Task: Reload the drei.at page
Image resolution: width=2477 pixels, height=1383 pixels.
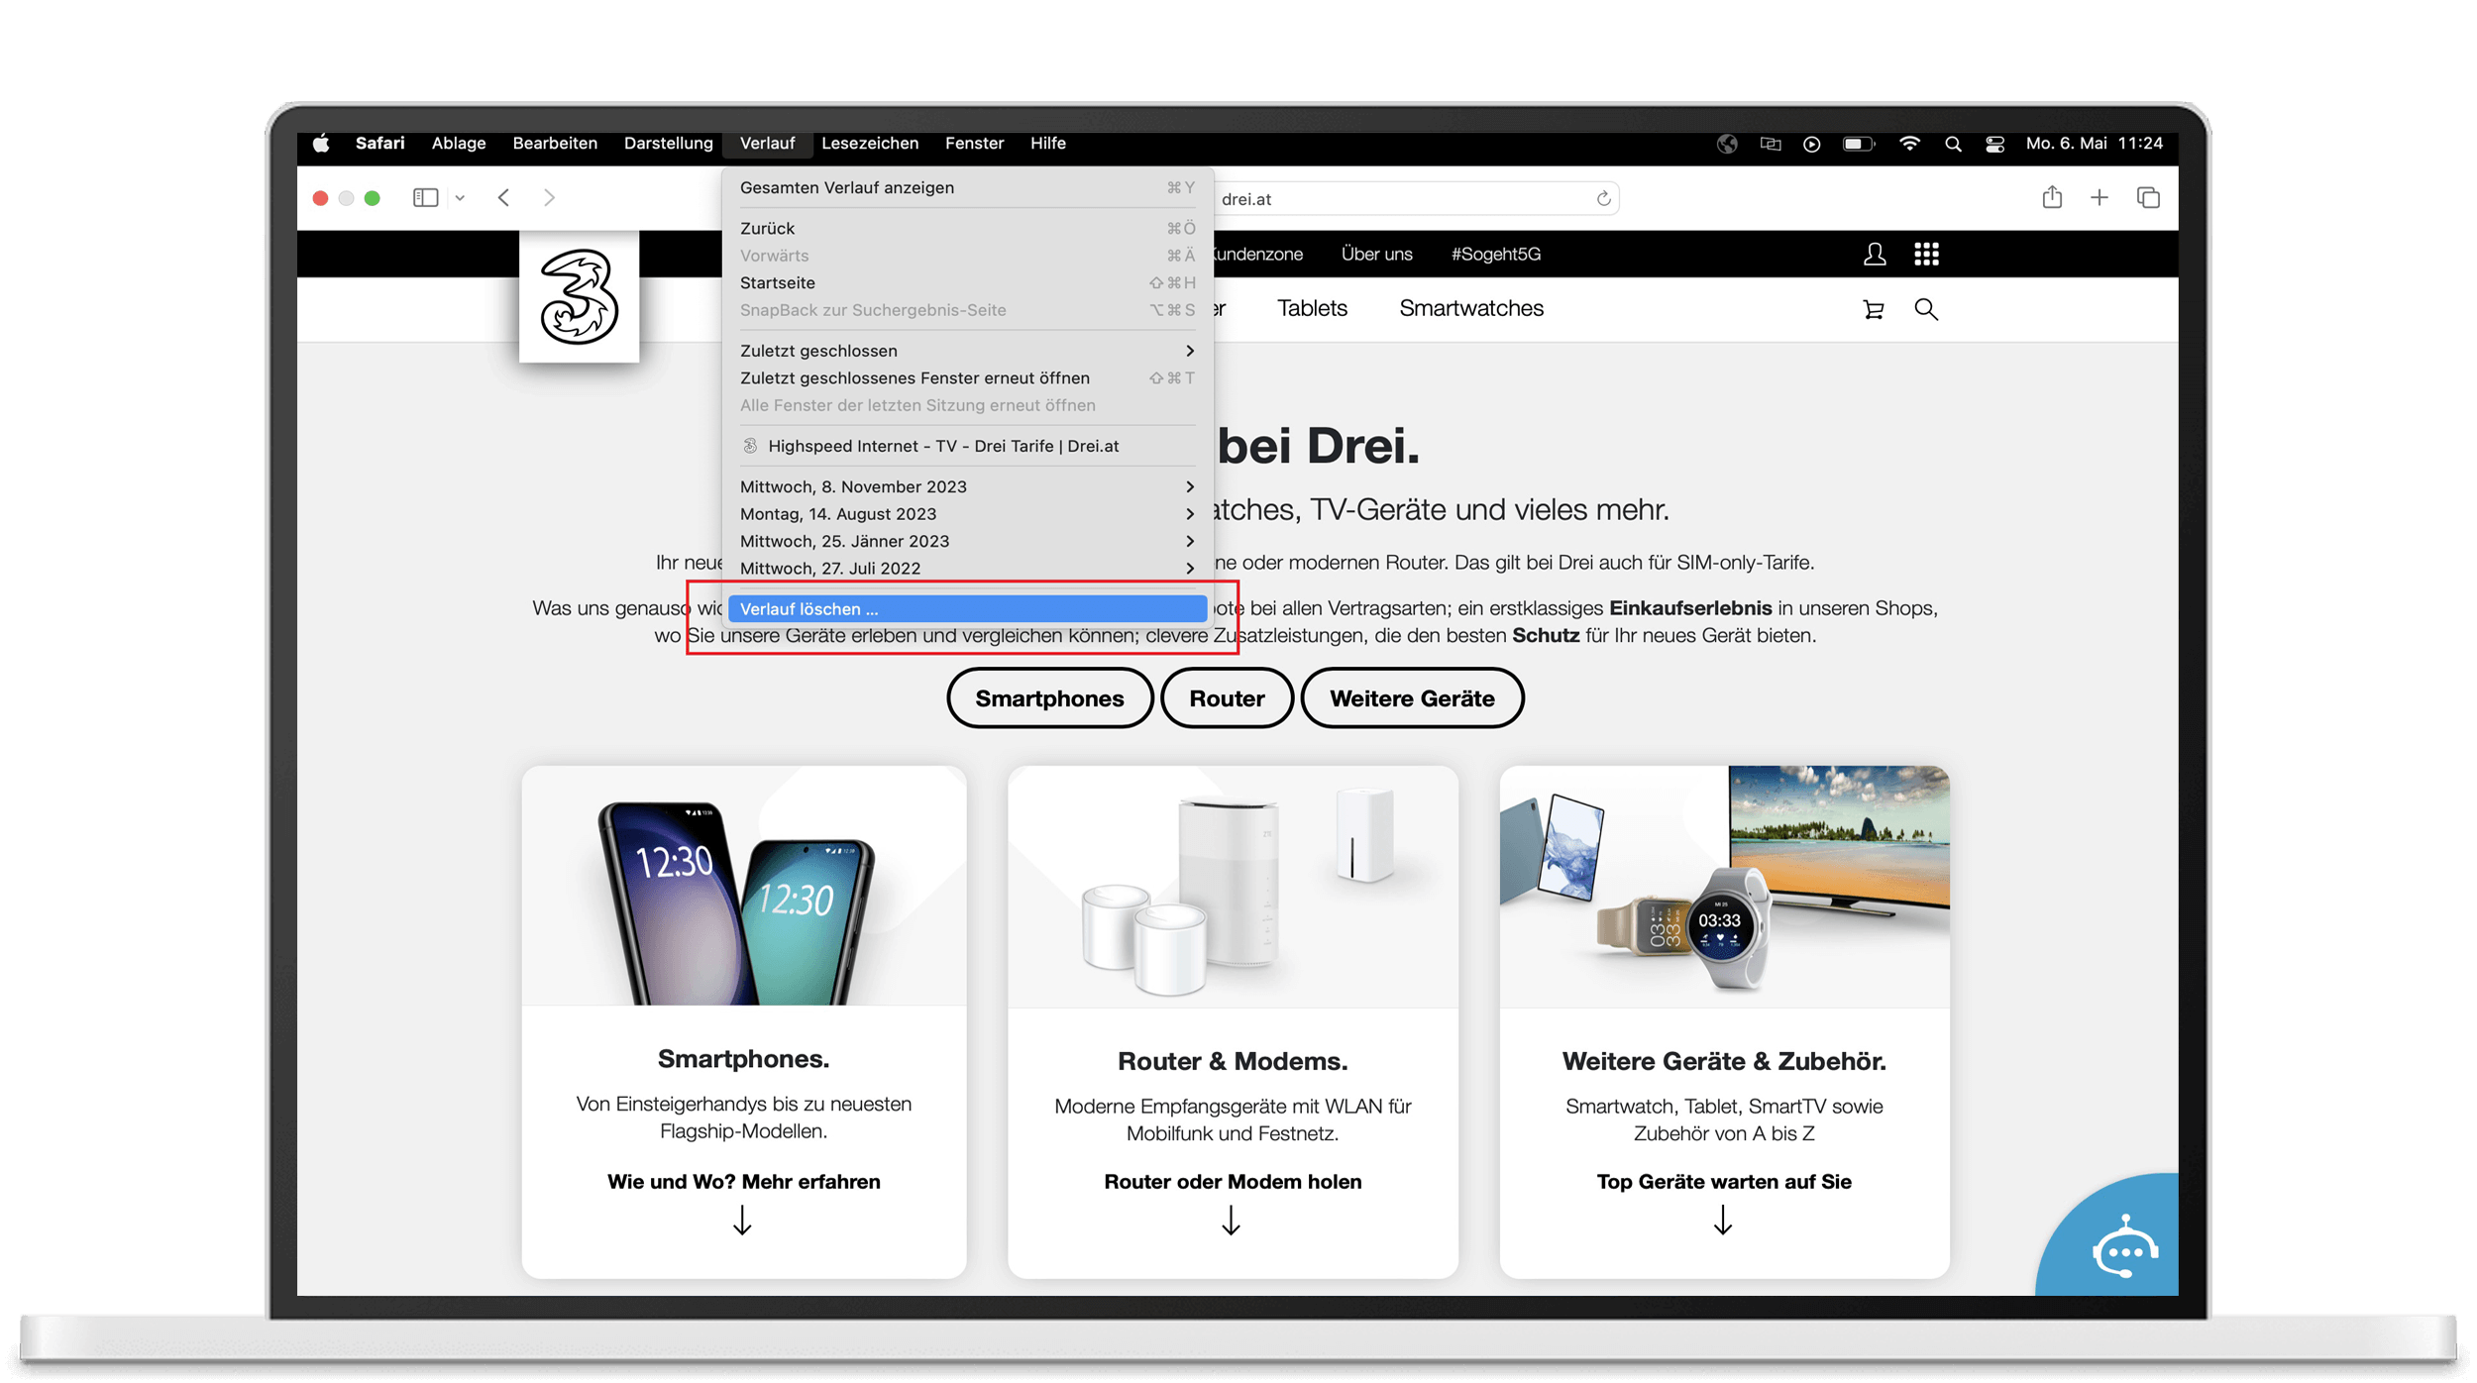Action: (1603, 199)
